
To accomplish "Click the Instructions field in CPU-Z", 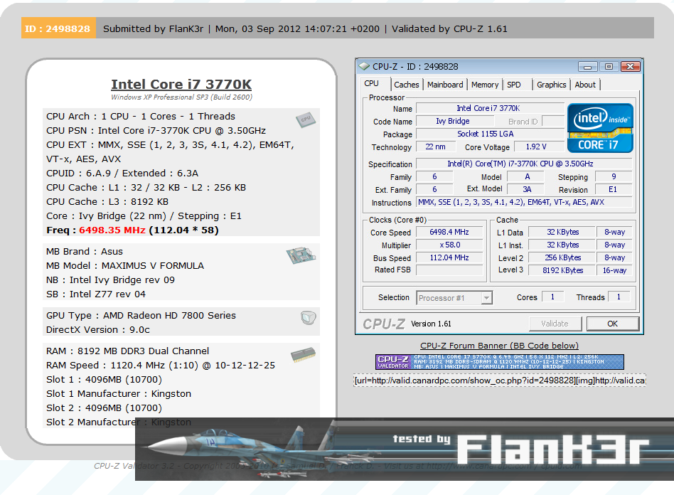I will point(524,202).
